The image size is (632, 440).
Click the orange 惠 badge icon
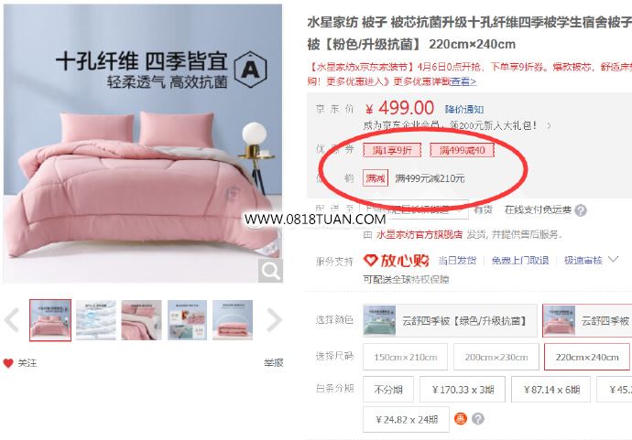[461, 419]
